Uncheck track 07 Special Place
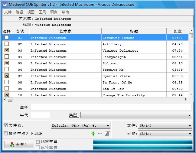Screen dimensions: 196x153 click(7, 76)
